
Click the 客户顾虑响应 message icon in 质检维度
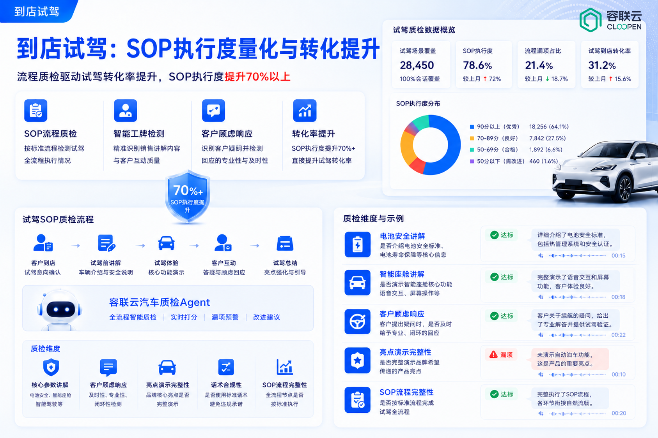pyautogui.click(x=108, y=368)
